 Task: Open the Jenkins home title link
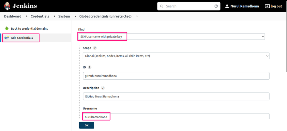[x=24, y=6]
